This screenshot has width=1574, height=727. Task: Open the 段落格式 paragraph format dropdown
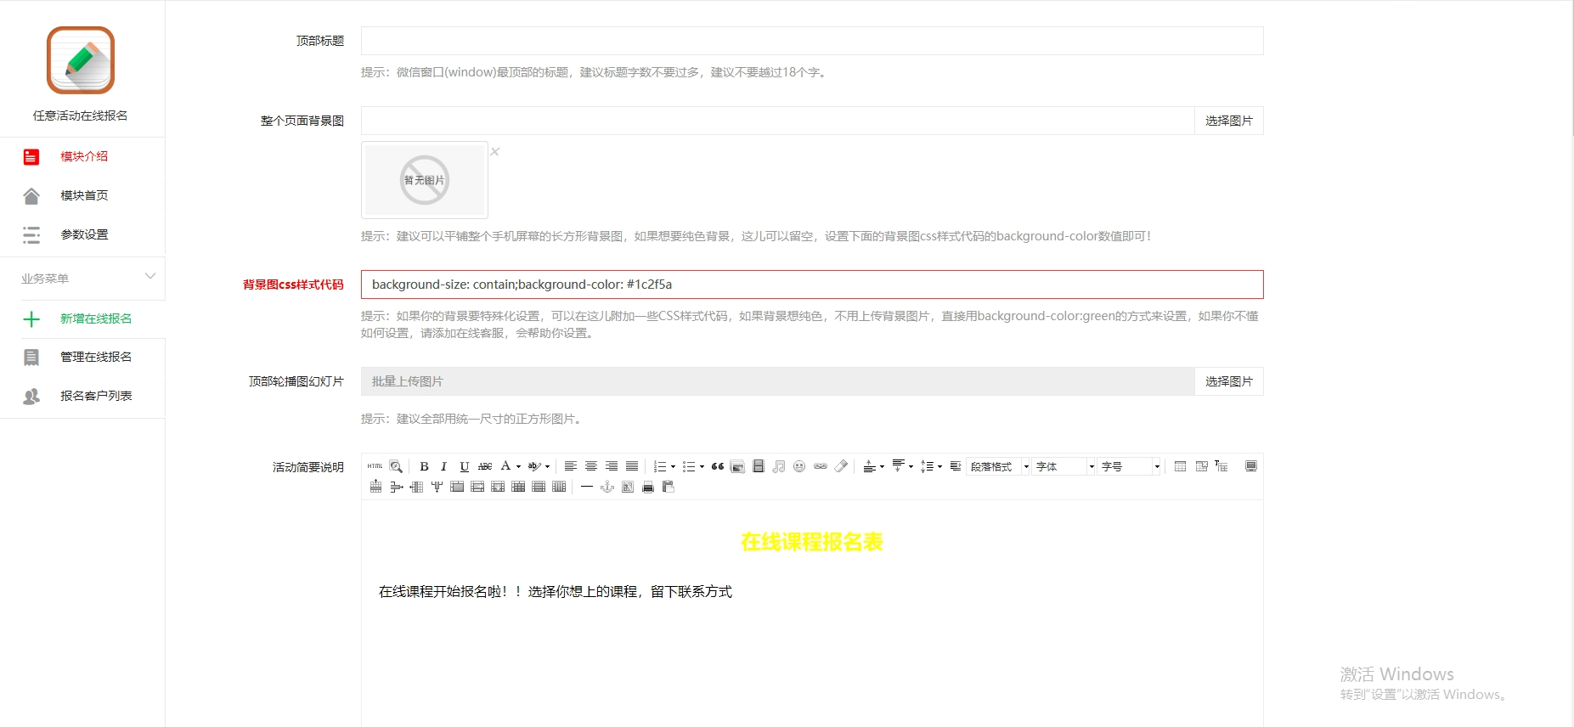coord(999,466)
